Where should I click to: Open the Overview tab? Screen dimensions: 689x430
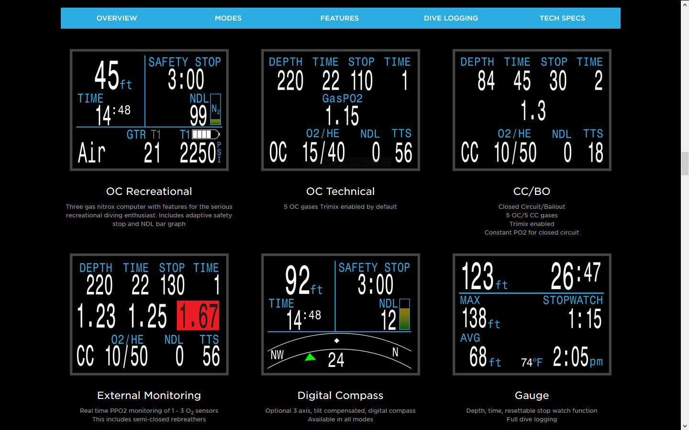pos(117,18)
